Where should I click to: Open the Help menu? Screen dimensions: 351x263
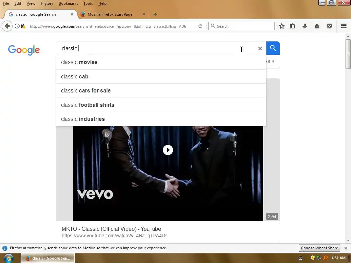(102, 3)
